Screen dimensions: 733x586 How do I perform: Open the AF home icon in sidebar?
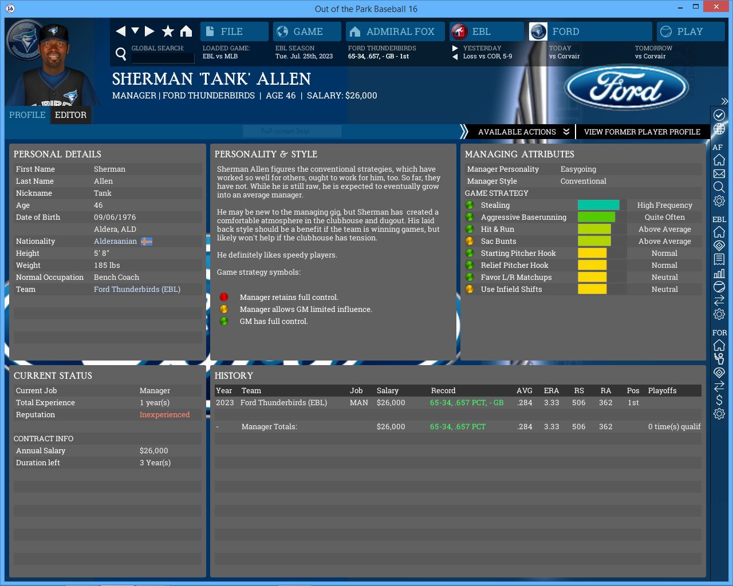[x=719, y=160]
